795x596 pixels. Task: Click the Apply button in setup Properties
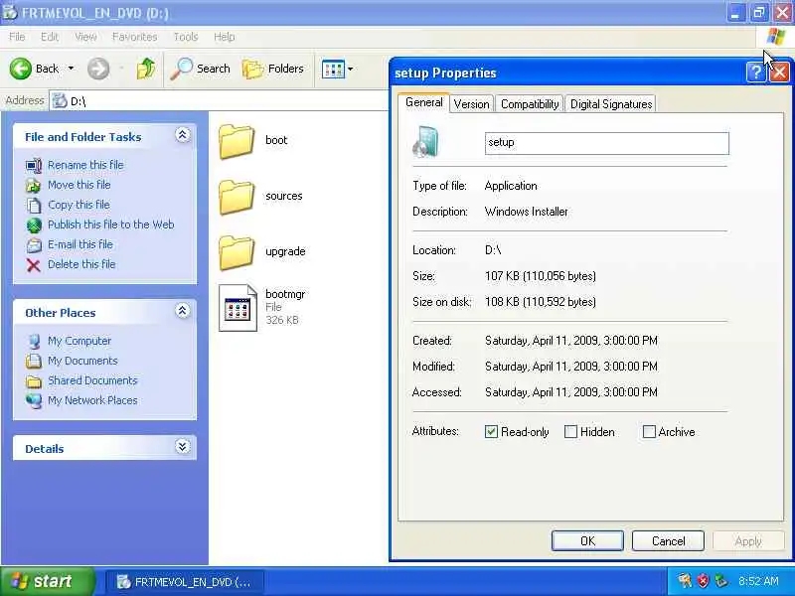pos(748,540)
